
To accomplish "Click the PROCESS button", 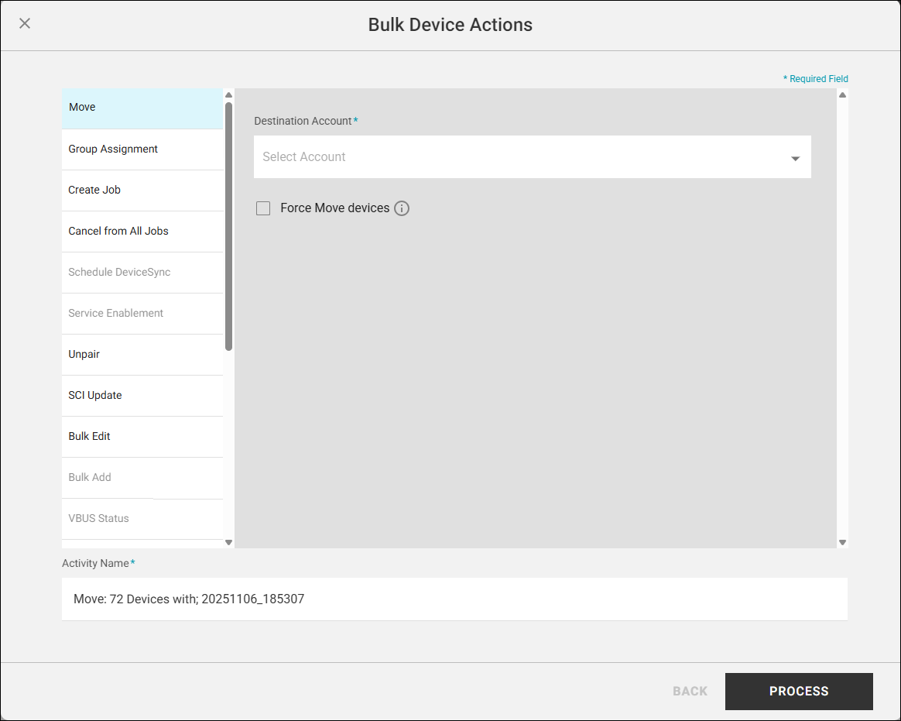I will click(x=799, y=691).
